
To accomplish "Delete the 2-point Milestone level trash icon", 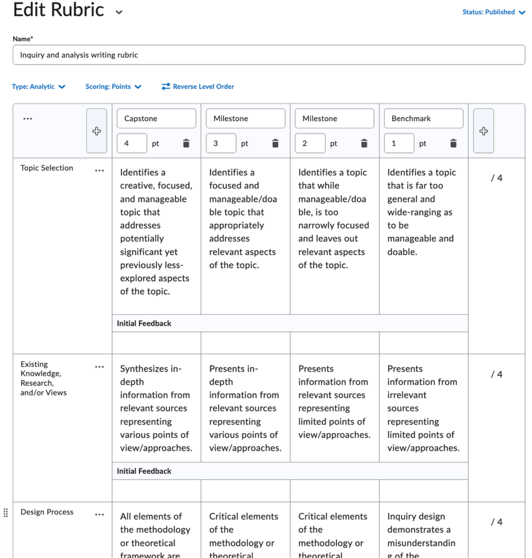I will (364, 143).
